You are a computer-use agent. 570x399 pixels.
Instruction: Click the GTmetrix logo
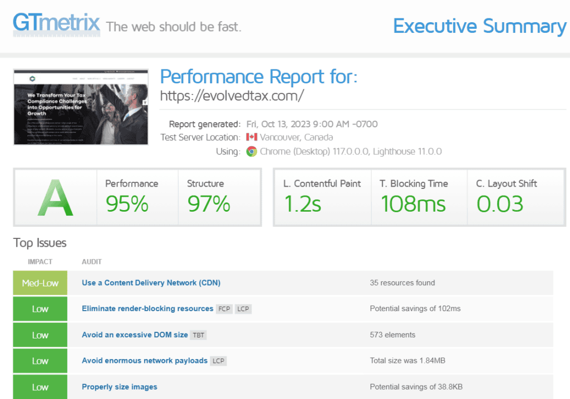tap(56, 24)
